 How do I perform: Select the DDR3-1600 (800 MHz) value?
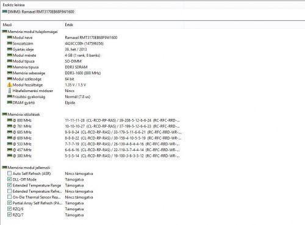(x=83, y=73)
